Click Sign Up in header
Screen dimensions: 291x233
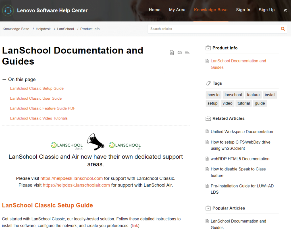[x=267, y=10]
